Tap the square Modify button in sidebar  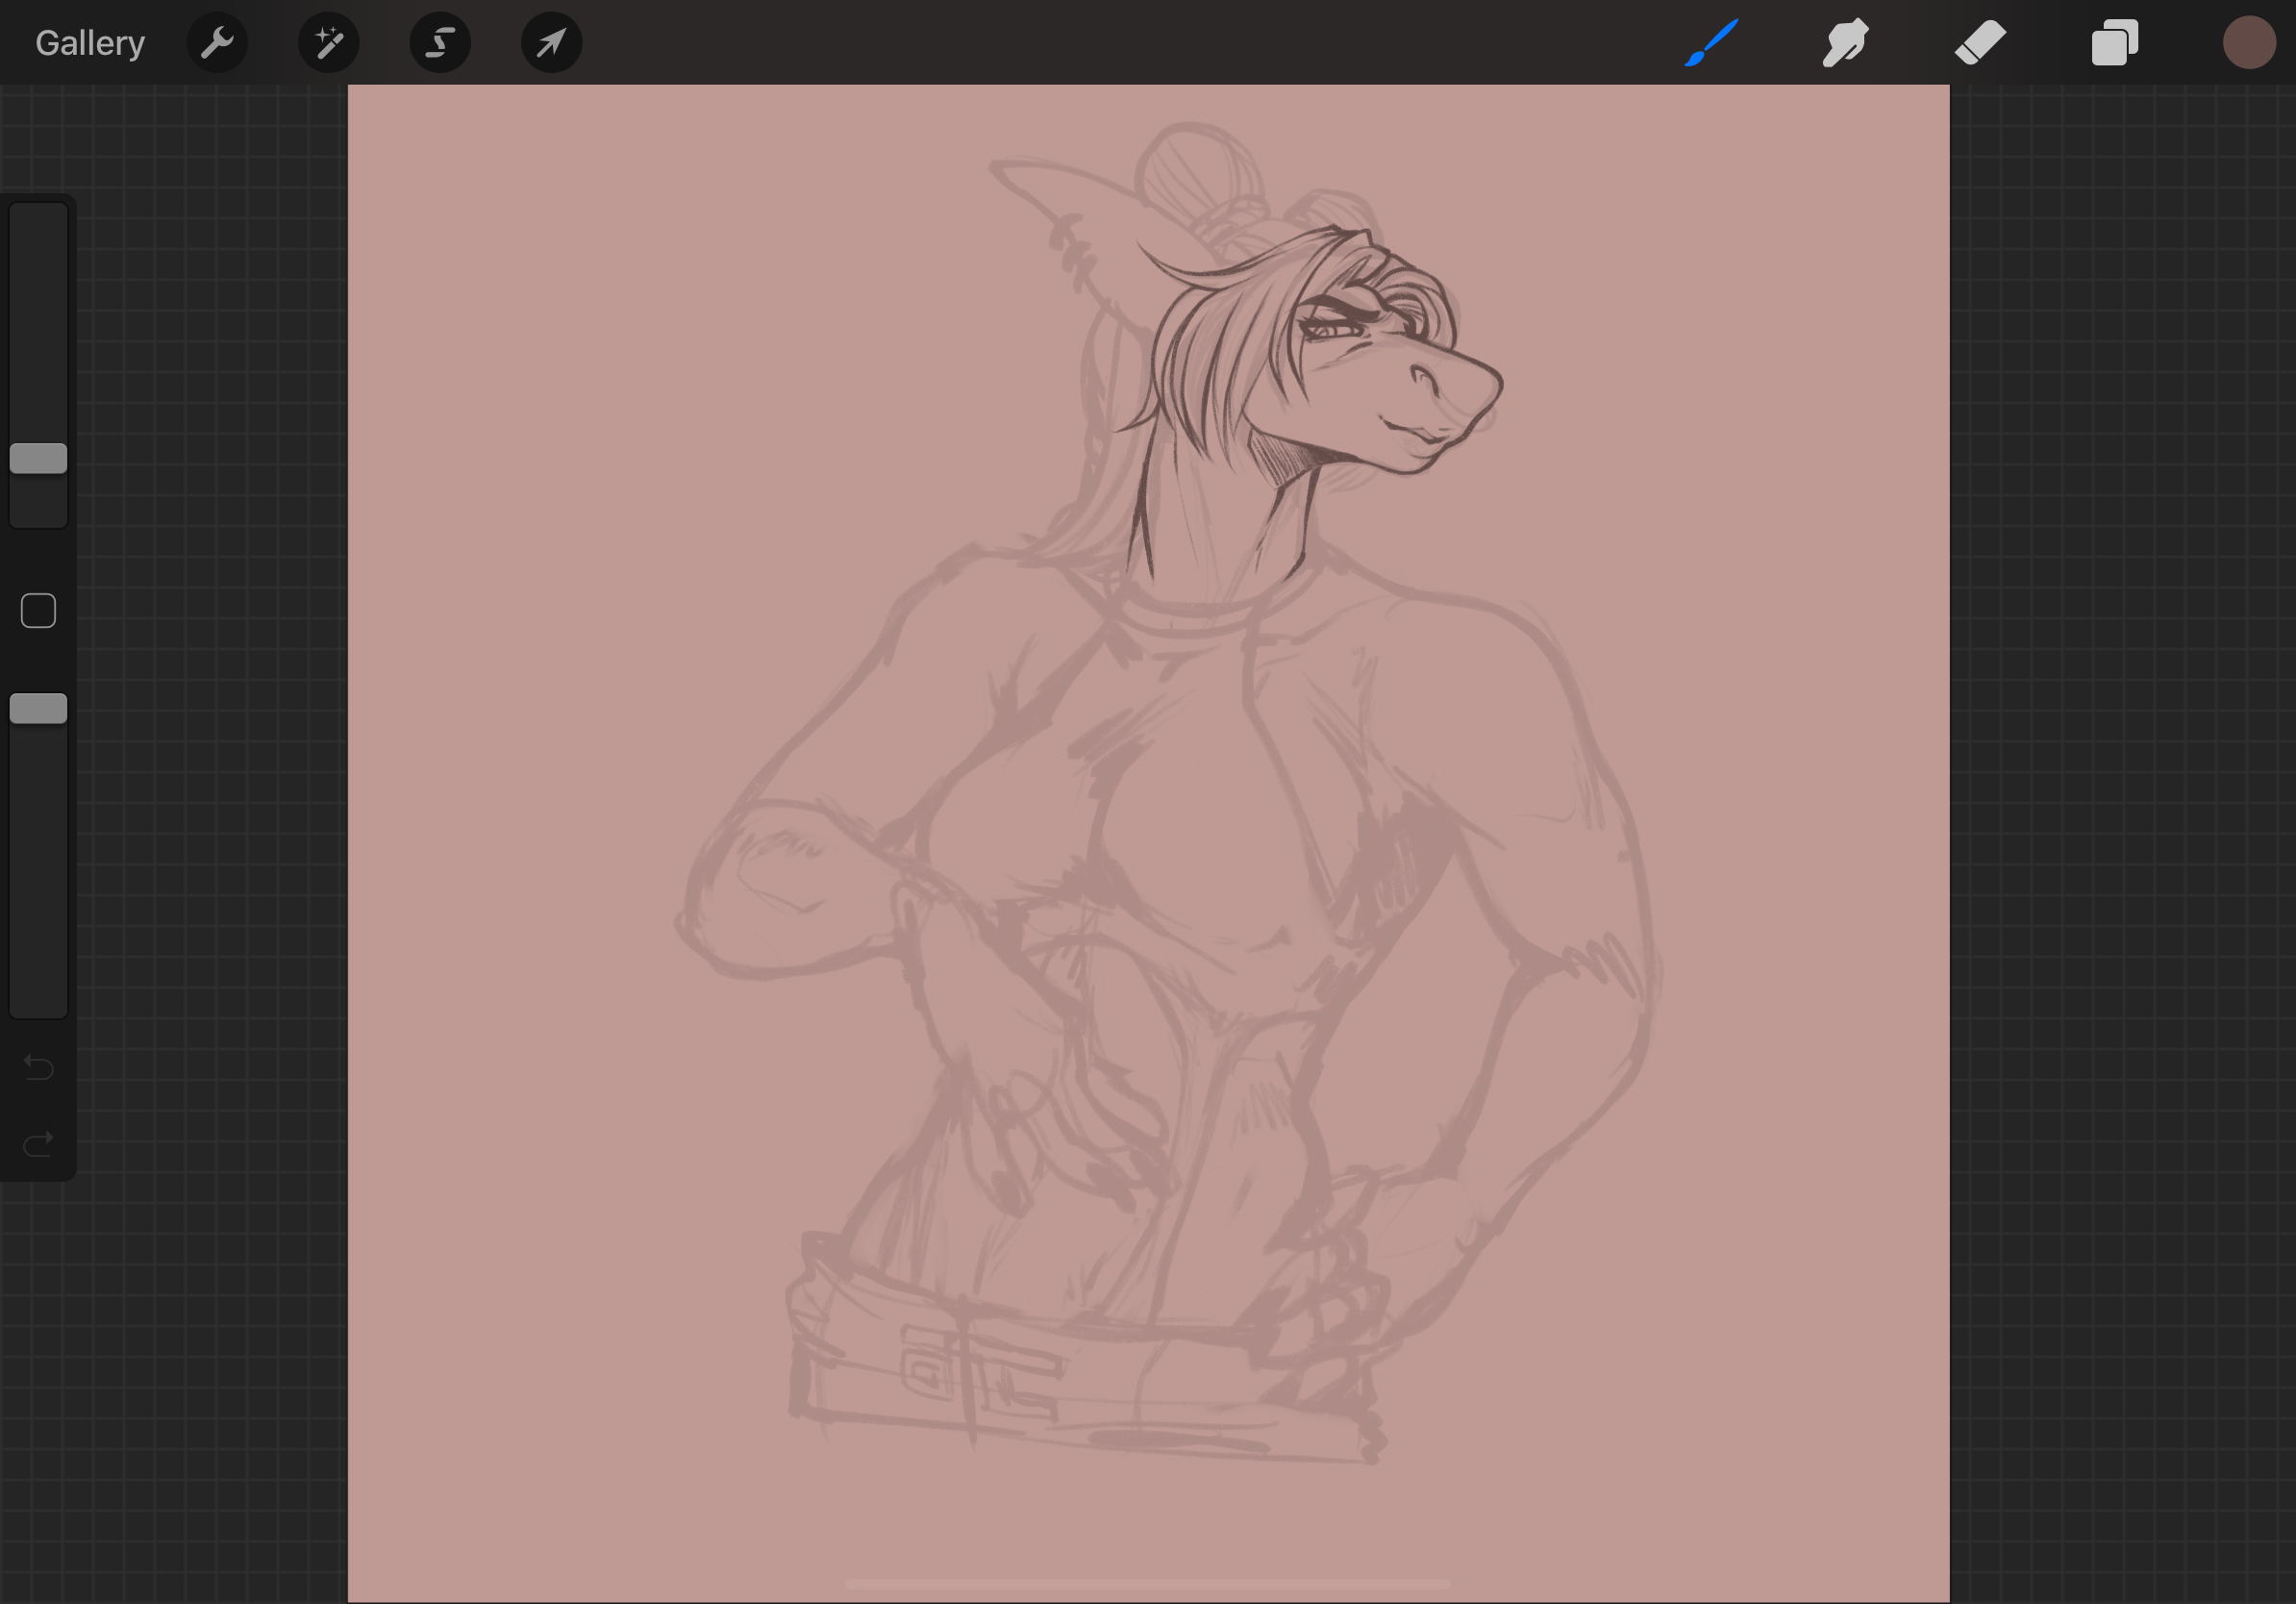point(38,610)
